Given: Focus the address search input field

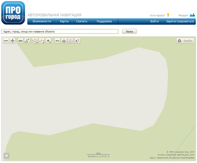Looking at the screenshot, I should (x=60, y=32).
